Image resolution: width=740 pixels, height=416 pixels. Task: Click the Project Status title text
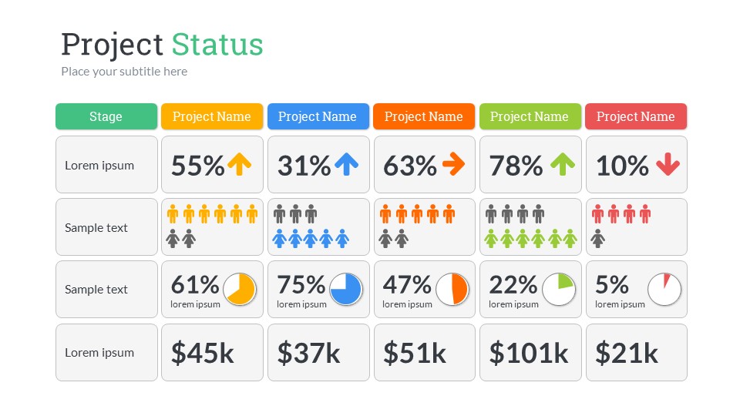tap(162, 45)
